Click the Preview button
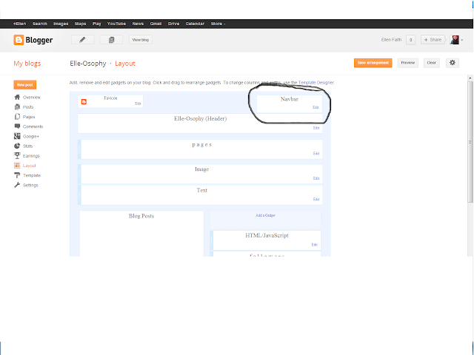Image resolution: width=474 pixels, height=355 pixels. (408, 63)
